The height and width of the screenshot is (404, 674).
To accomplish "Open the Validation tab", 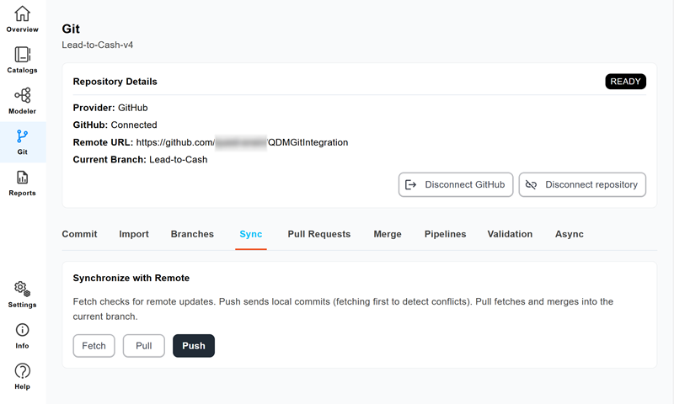I will pos(510,234).
